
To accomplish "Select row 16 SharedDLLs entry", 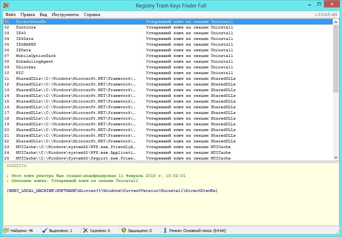I will pos(168,107).
